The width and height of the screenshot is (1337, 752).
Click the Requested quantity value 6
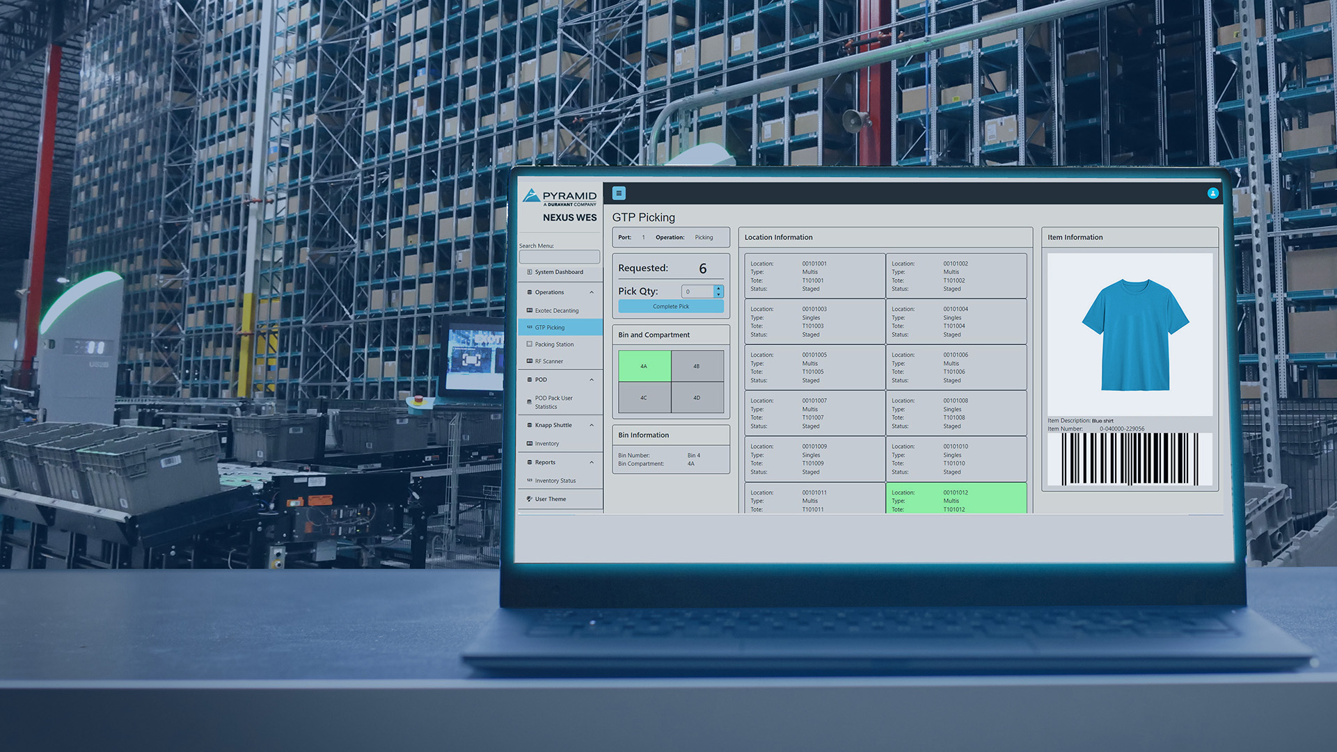click(x=703, y=269)
